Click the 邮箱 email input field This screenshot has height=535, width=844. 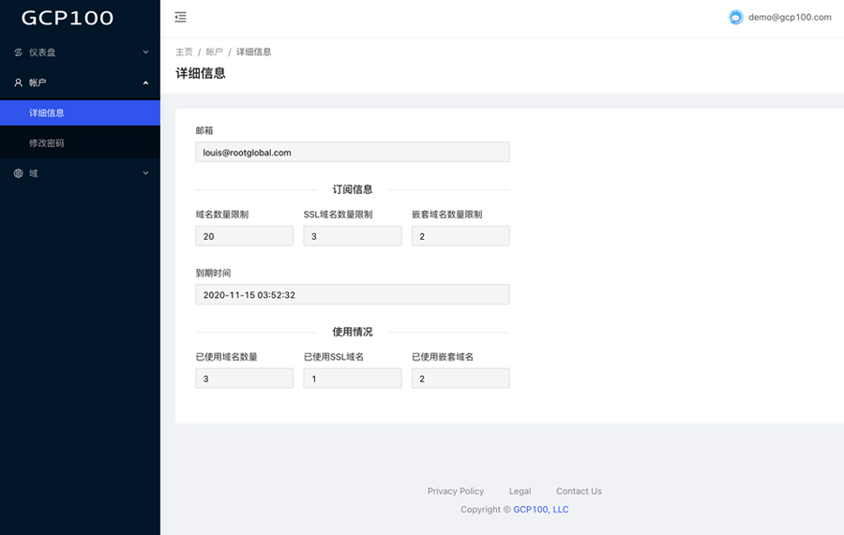pos(352,152)
